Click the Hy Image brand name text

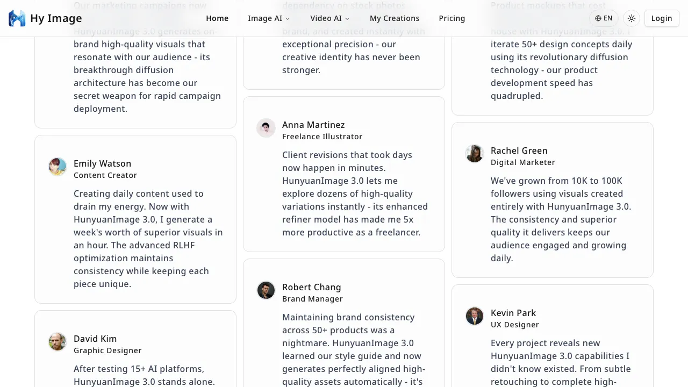[56, 18]
